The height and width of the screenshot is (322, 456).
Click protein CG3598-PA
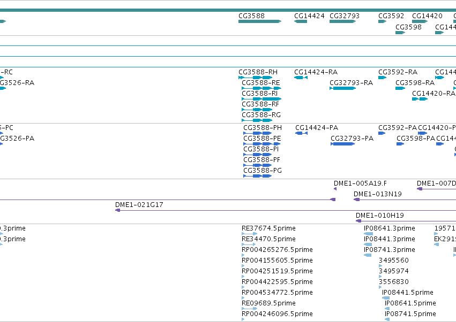(x=400, y=144)
